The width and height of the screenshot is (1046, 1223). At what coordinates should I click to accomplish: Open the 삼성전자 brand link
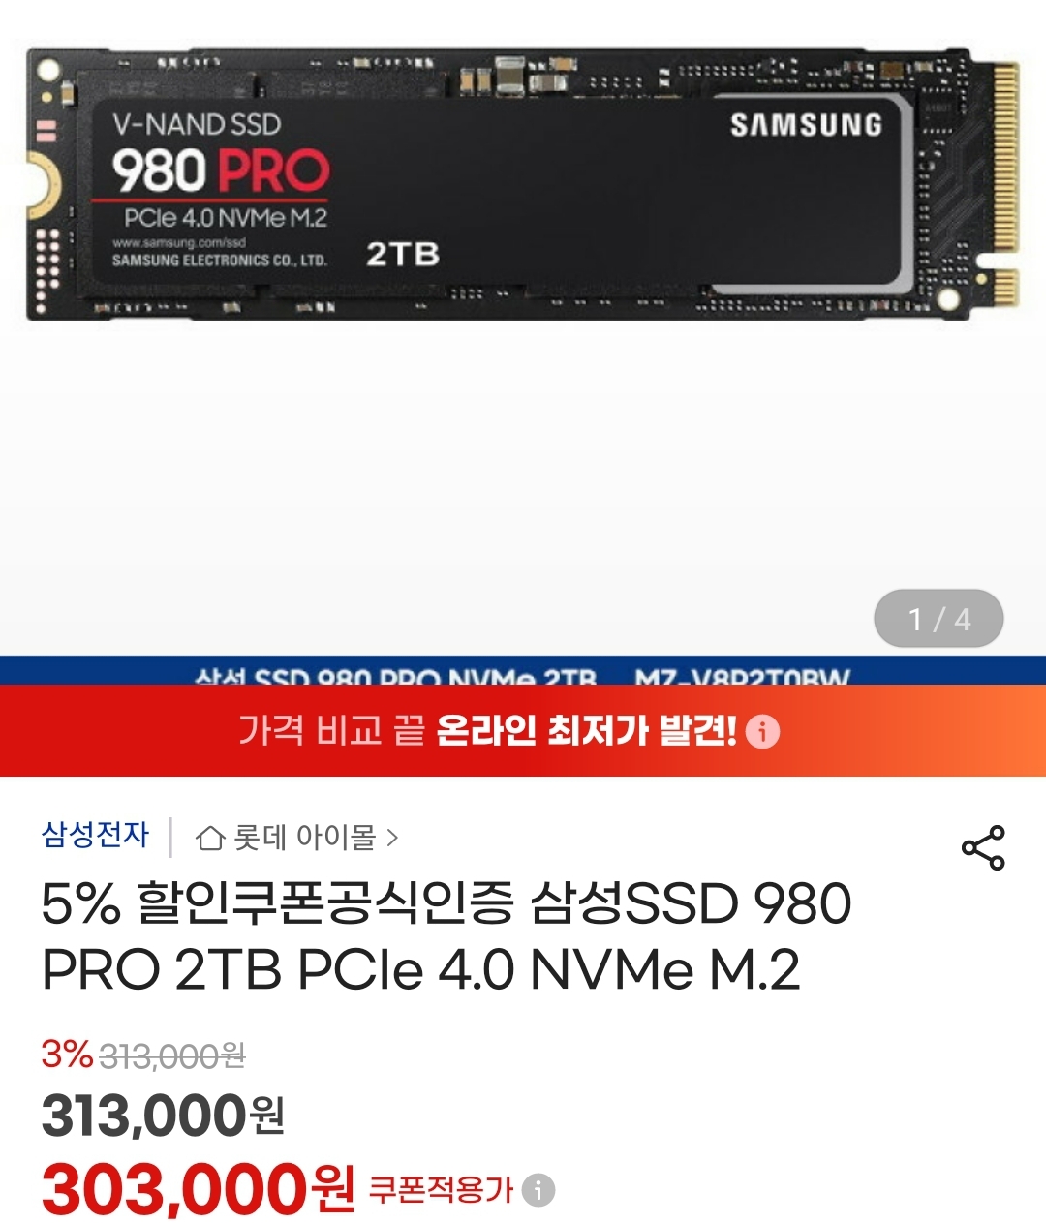click(x=95, y=835)
